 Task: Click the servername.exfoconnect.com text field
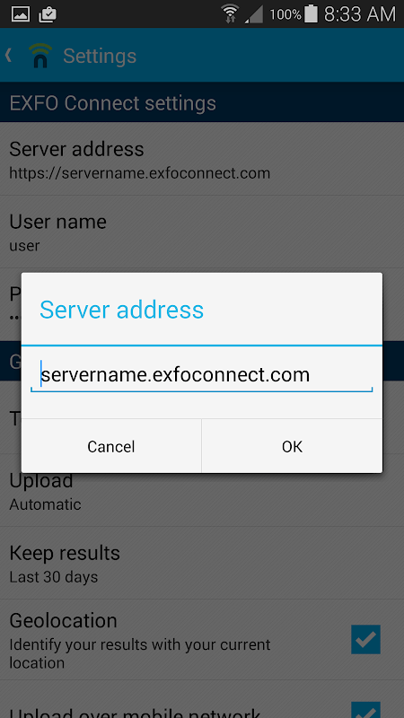(x=201, y=375)
